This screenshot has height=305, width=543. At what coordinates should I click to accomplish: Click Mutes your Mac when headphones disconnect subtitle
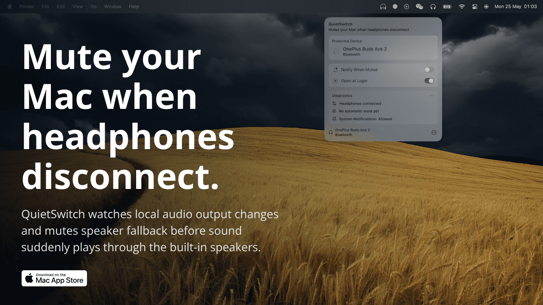pyautogui.click(x=369, y=30)
